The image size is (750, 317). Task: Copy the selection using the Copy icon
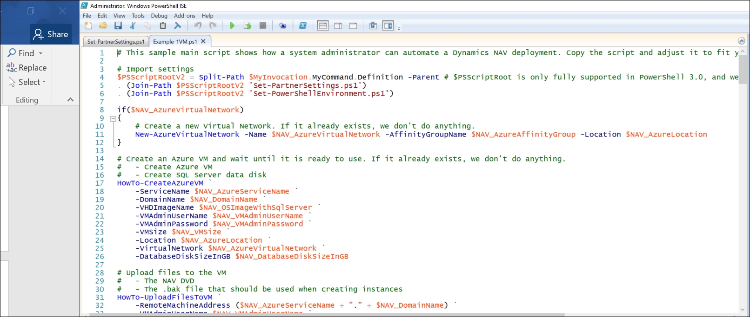(x=147, y=26)
